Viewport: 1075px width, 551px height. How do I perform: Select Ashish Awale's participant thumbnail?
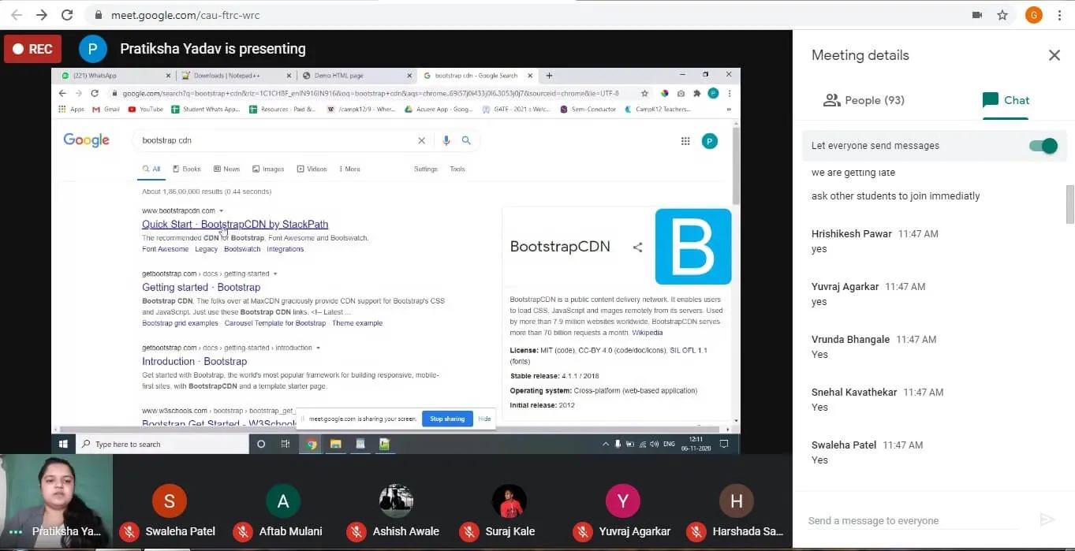(x=396, y=501)
